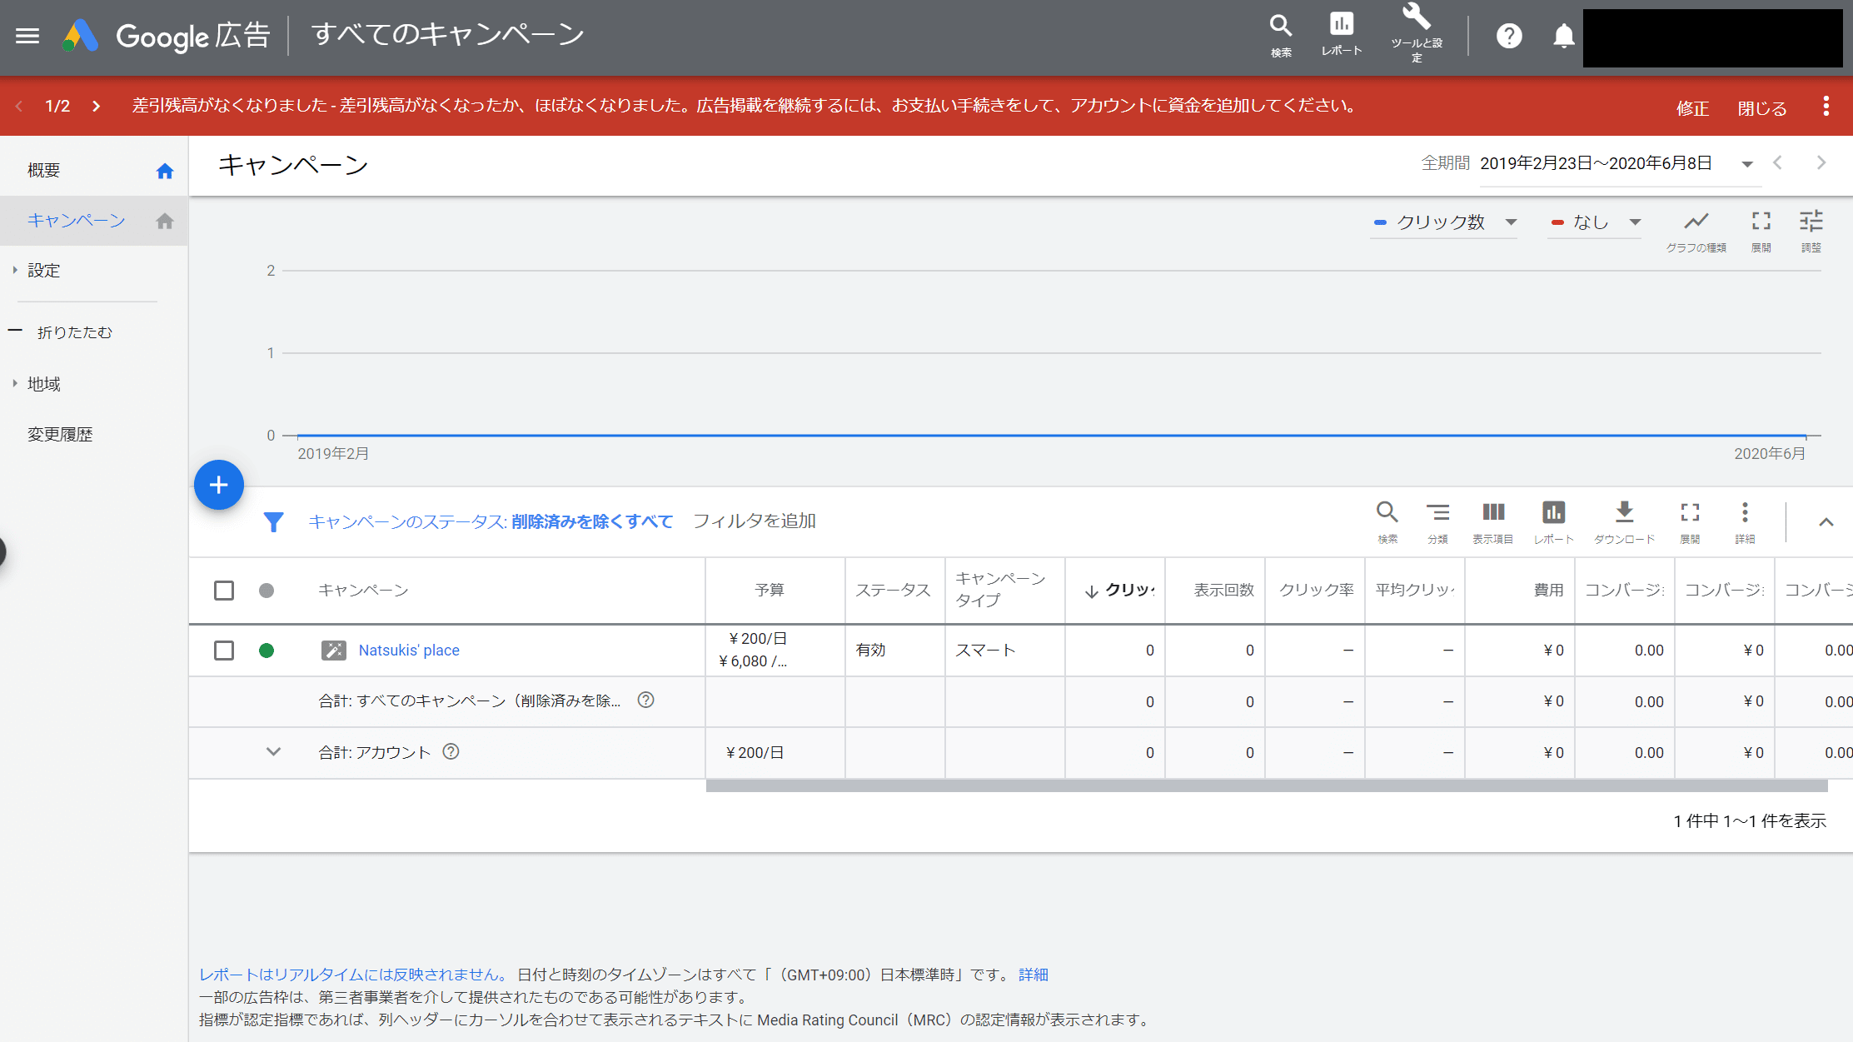Open the Natsukis' place campaign link
The height and width of the screenshot is (1042, 1853).
point(409,651)
